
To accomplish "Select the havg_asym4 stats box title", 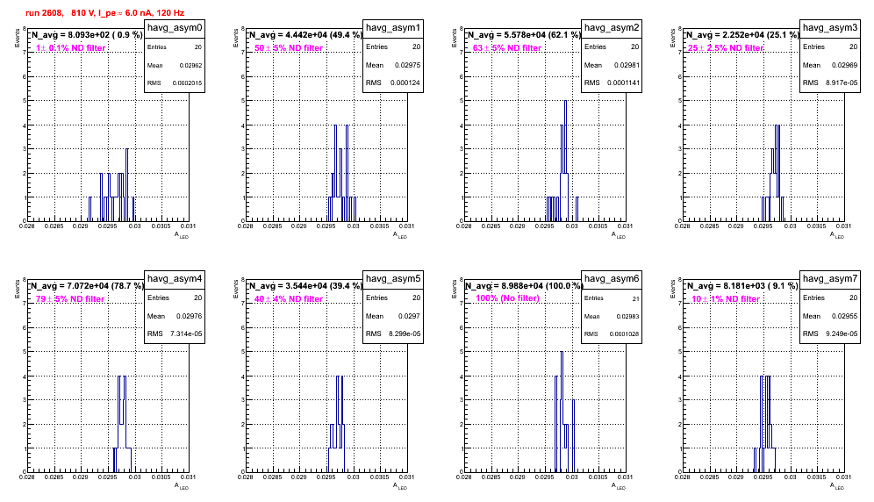I will point(175,279).
